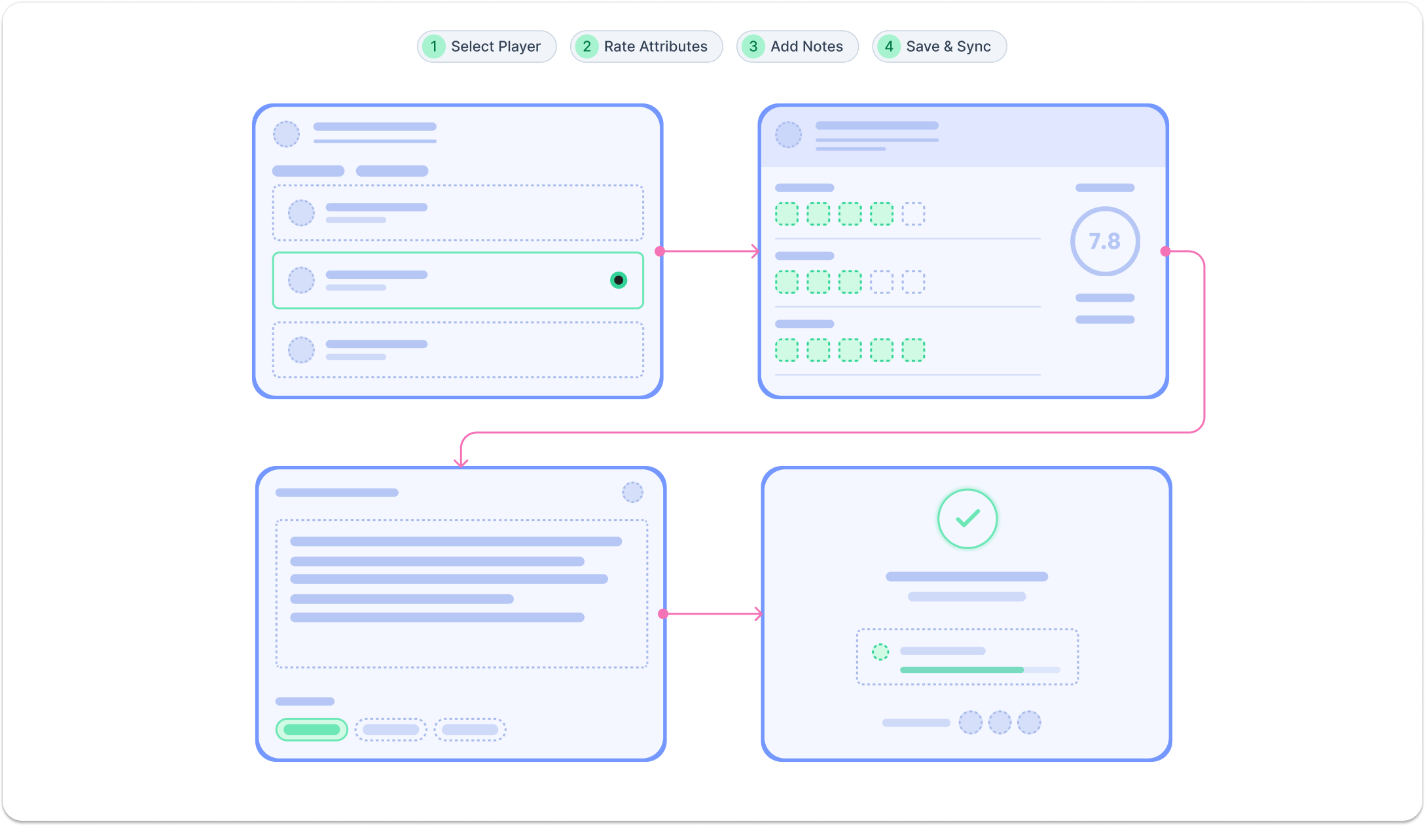Click the green checkmark success icon
The image size is (1425, 826).
point(967,518)
